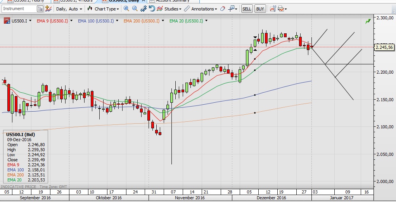Click the 2.000,00 price axis label
Viewport: 396px width, 202px height.
[385, 181]
